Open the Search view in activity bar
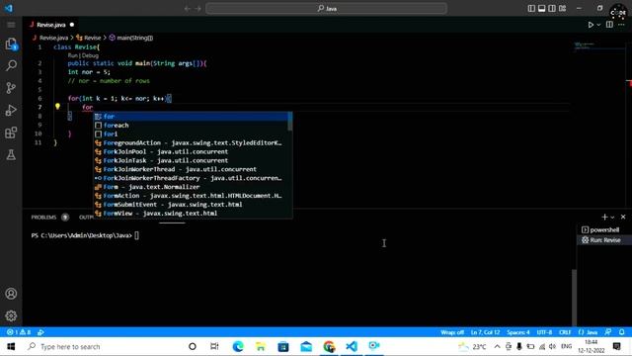The height and width of the screenshot is (356, 632). [11, 65]
